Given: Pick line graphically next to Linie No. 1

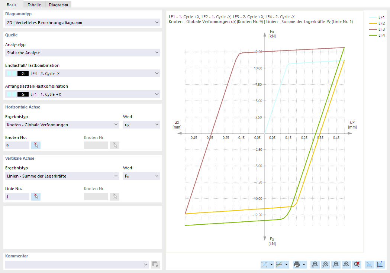Looking at the screenshot, I should pos(36,196).
